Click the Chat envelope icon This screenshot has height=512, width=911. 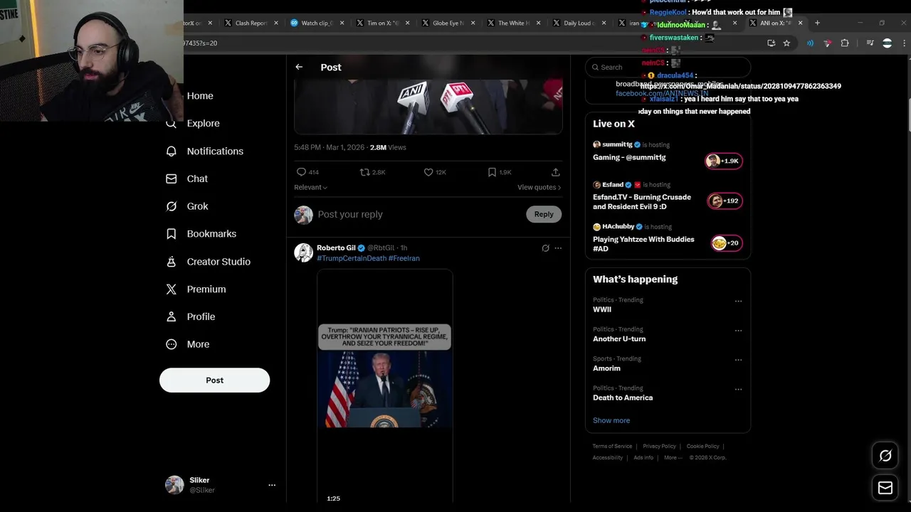pos(171,178)
